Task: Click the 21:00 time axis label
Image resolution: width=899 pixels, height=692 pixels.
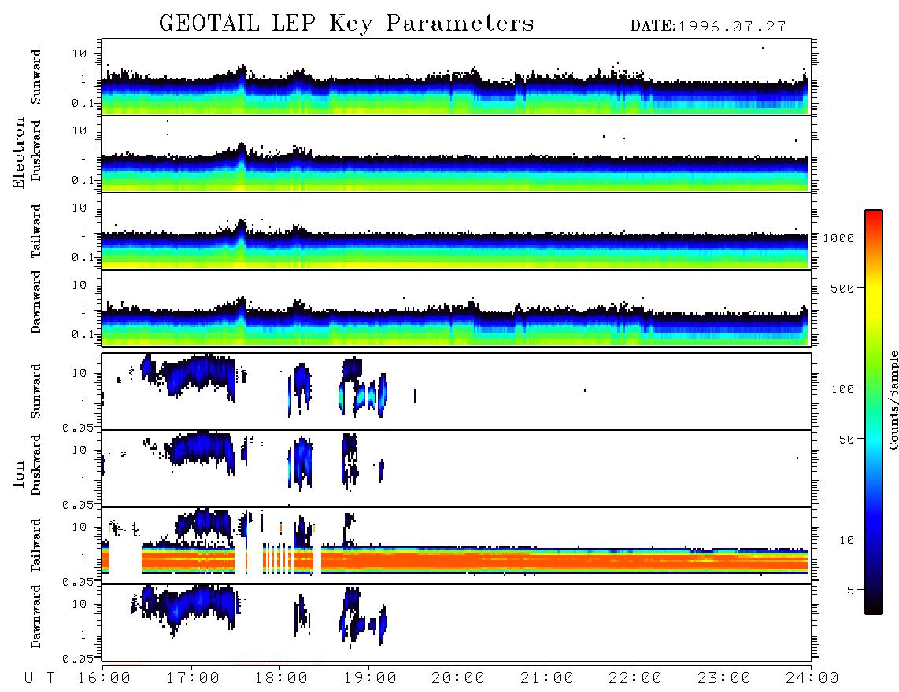Action: tap(547, 678)
